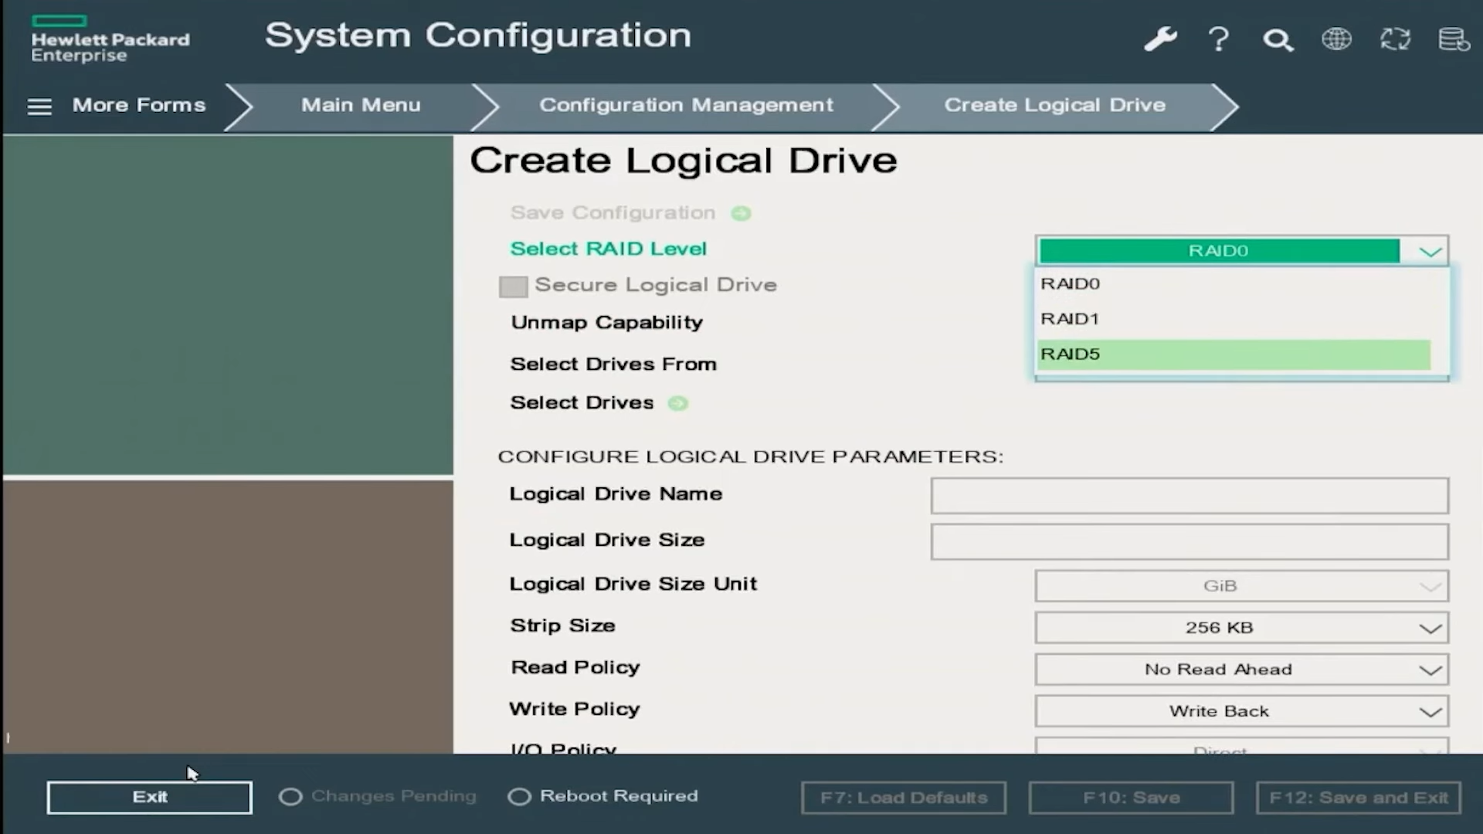Open help via question mark icon

tap(1219, 39)
